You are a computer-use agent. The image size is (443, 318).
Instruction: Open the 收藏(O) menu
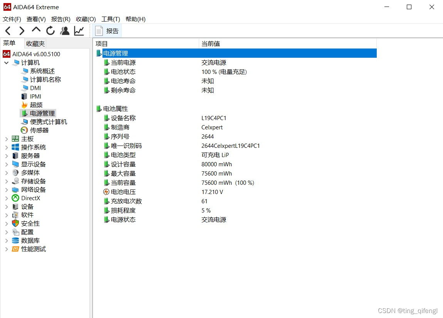(86, 19)
